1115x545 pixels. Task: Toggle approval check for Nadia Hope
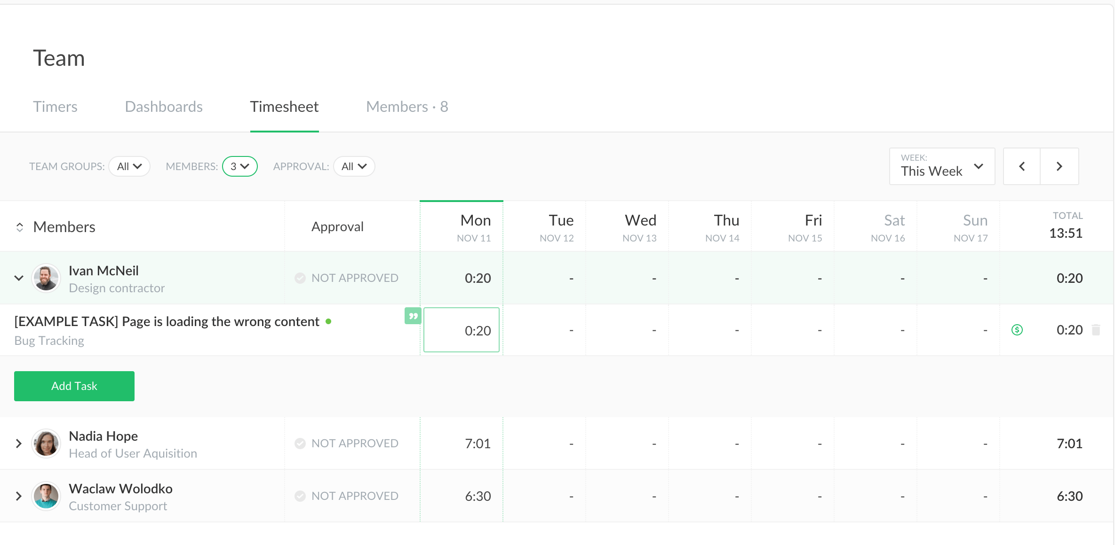(300, 444)
